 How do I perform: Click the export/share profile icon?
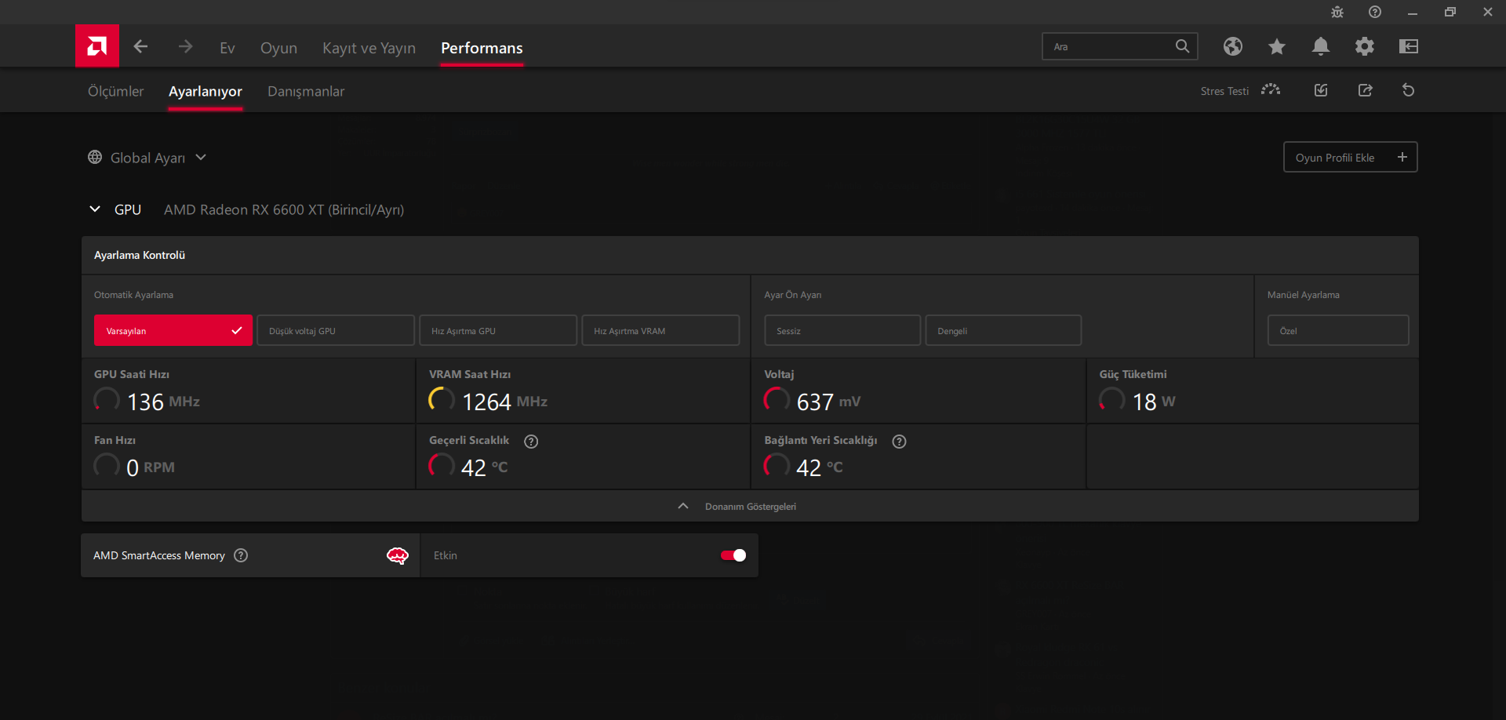1366,90
